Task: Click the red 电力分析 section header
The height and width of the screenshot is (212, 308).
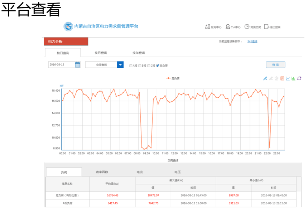Action: click(66, 42)
